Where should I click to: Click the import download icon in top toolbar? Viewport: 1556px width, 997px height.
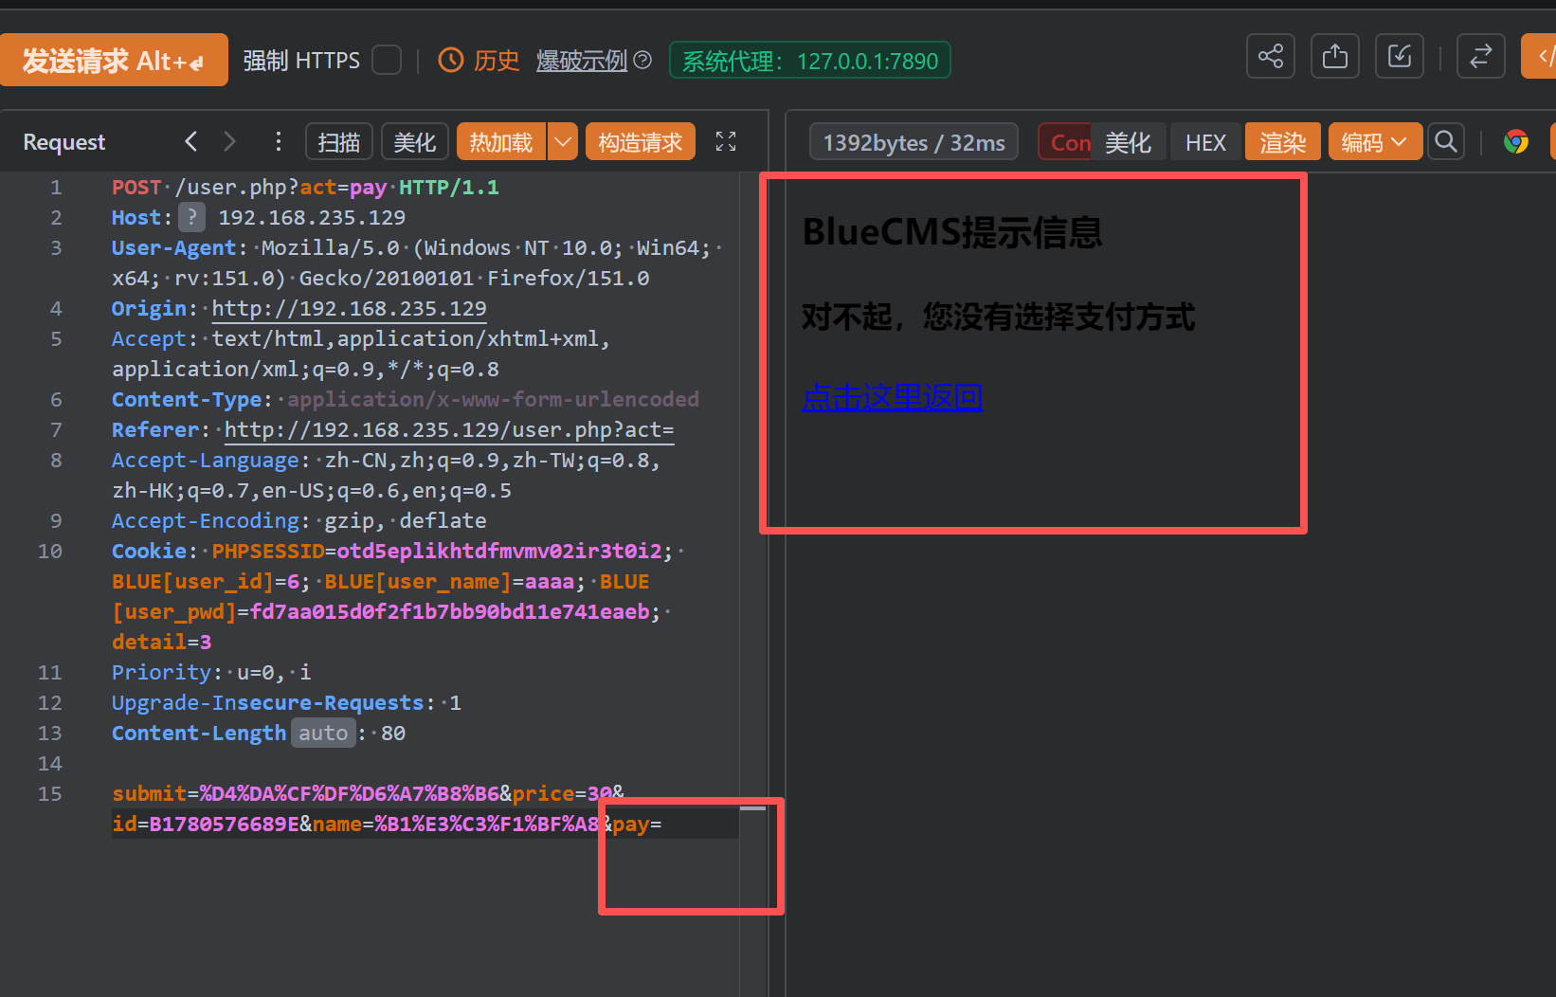(1400, 57)
